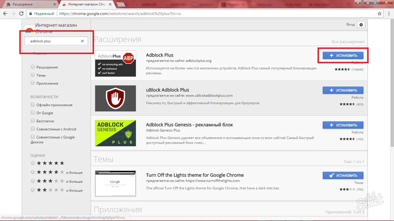Viewport: 394px width, 221px height.
Task: Check Совместимые с Android option
Action: (33, 129)
